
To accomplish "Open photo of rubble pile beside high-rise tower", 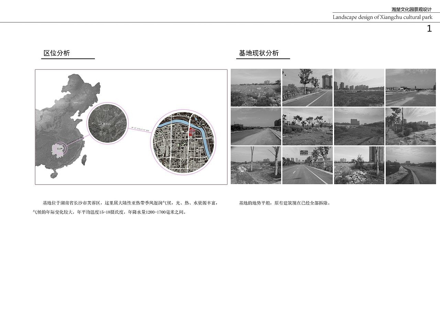I will pos(359,165).
